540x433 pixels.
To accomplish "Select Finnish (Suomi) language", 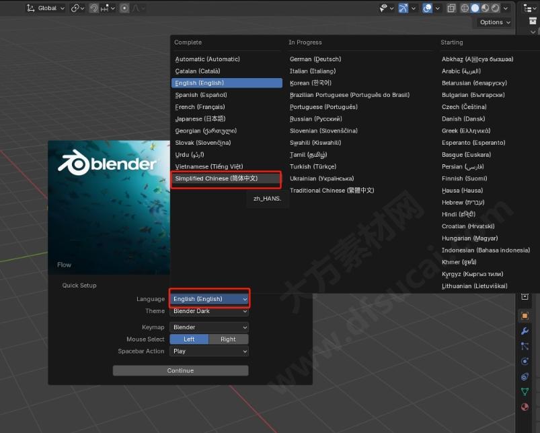I will coord(489,178).
